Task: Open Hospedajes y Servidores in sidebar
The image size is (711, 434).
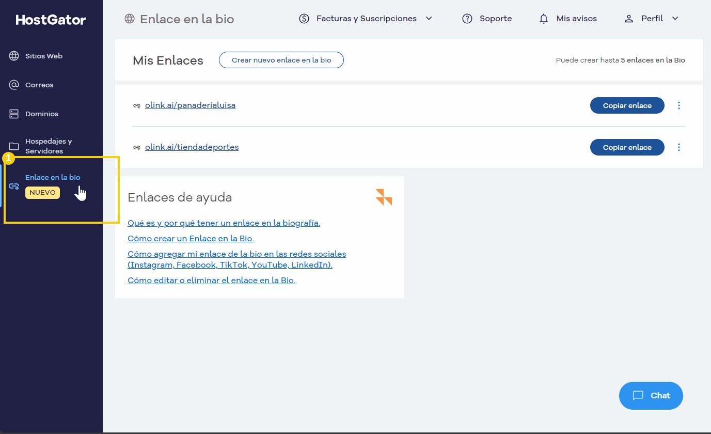Action: point(49,146)
